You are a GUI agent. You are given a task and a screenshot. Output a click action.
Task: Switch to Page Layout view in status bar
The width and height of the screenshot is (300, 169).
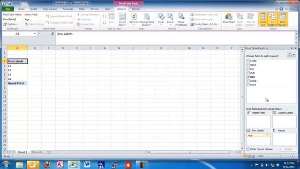[249, 156]
